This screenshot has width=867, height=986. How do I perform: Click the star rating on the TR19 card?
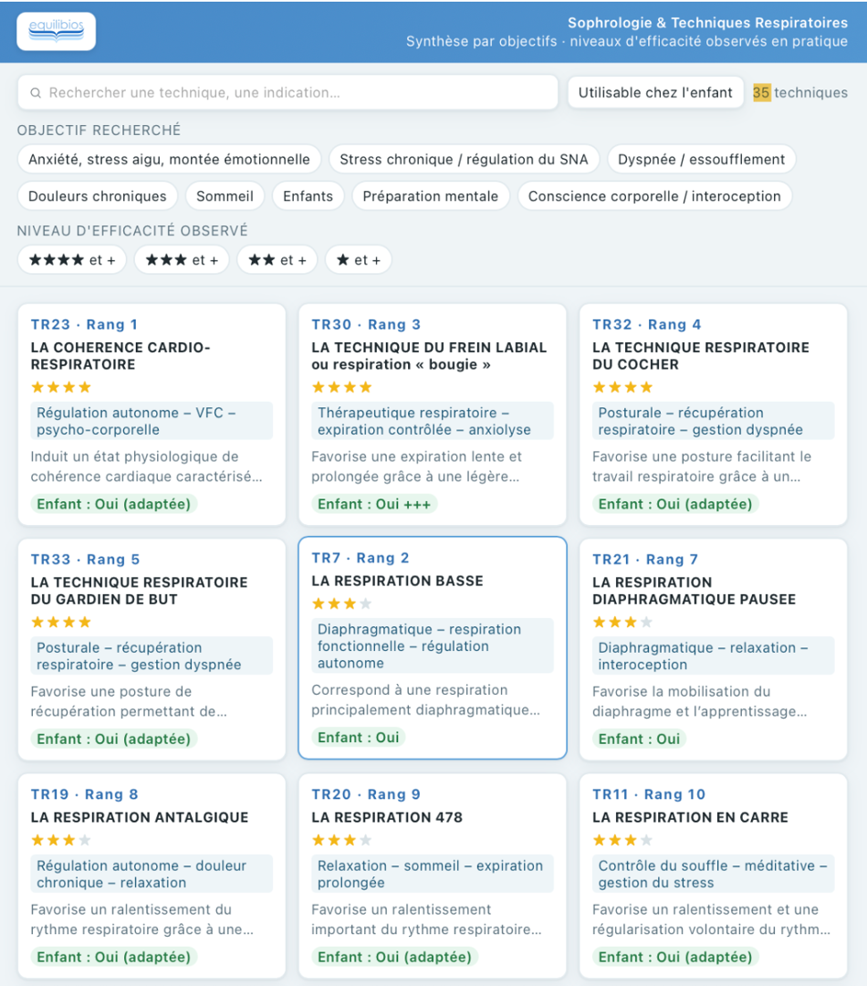[61, 840]
